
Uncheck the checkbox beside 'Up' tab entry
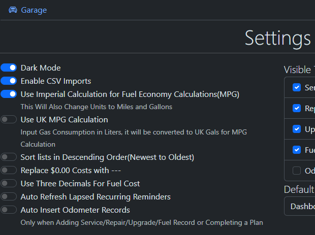[297, 129]
